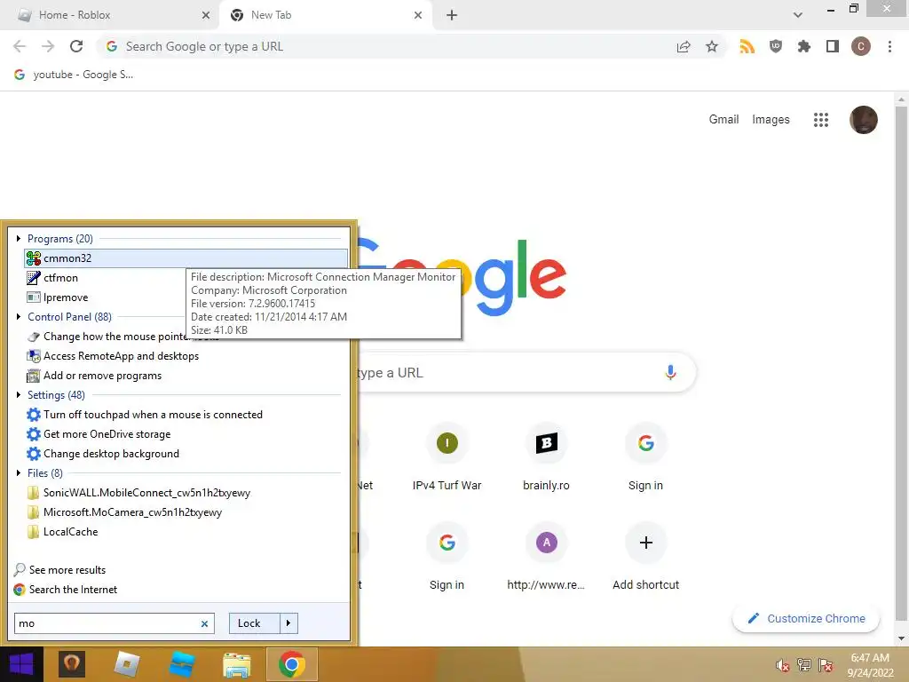Open Turn off touchpad setting
This screenshot has height=682, width=909.
point(145,415)
